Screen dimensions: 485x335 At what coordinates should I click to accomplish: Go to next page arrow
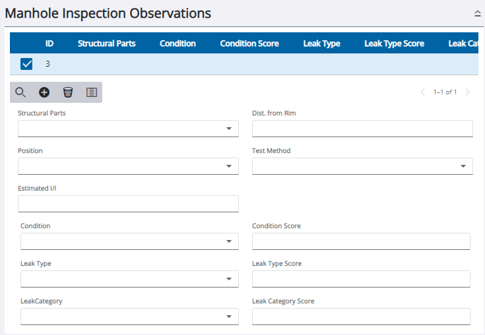(468, 92)
